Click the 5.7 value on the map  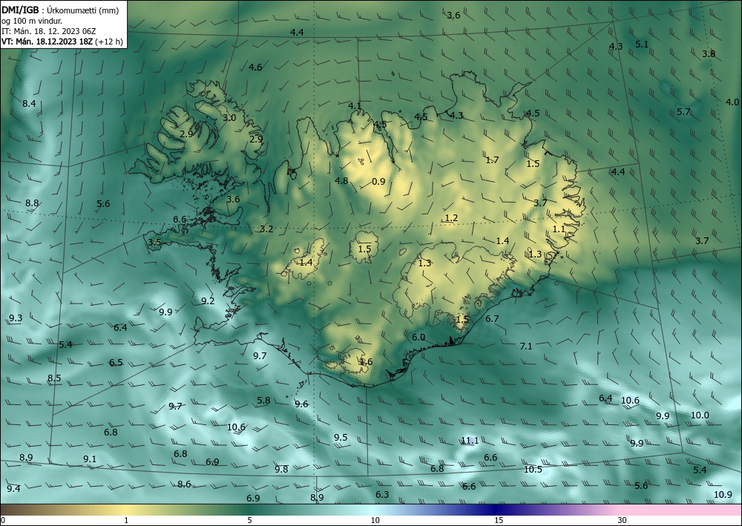tap(683, 112)
